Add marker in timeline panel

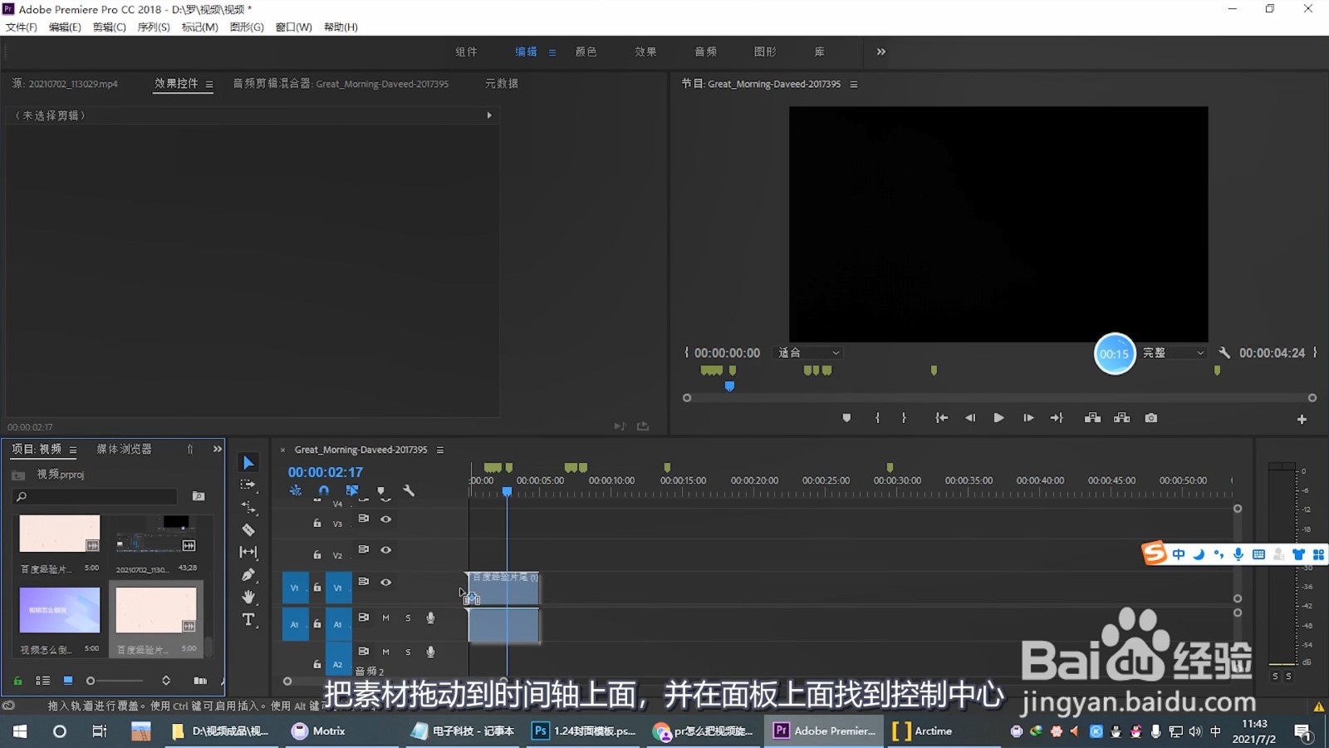[381, 490]
